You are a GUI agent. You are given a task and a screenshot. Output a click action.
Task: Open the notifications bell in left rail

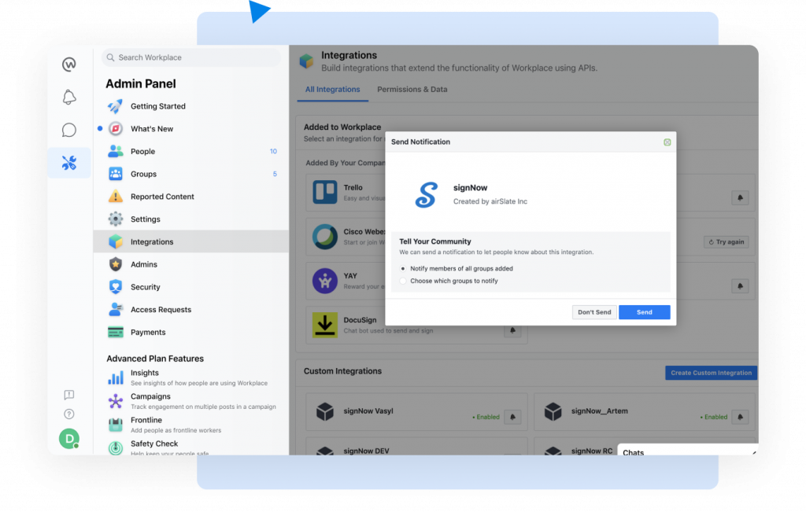click(69, 98)
